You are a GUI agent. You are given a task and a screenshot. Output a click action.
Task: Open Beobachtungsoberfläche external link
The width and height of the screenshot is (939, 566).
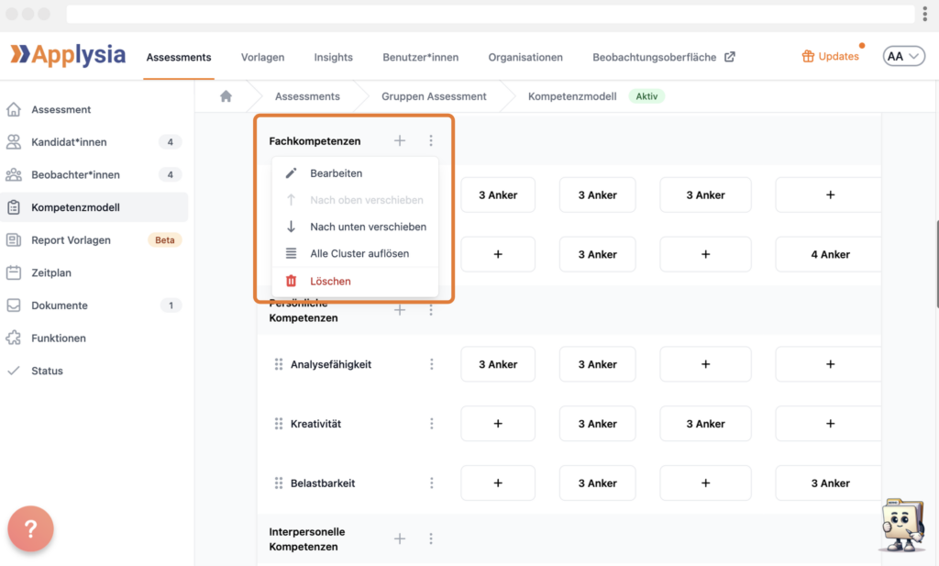coord(663,57)
